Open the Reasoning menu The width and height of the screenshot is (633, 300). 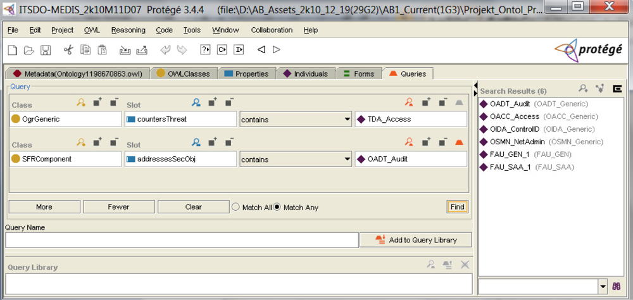pos(128,30)
